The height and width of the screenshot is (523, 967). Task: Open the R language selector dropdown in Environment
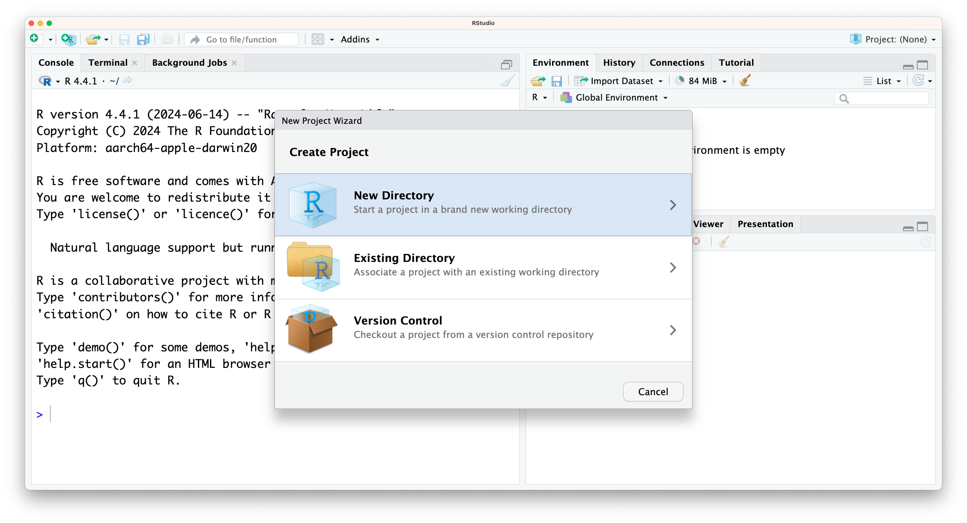pyautogui.click(x=539, y=97)
